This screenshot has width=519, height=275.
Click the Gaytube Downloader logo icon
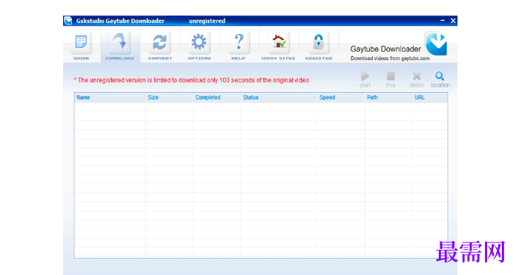[x=437, y=44]
